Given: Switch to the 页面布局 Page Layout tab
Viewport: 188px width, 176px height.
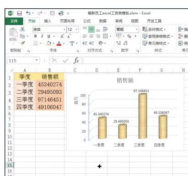Looking at the screenshot, I should coord(67,21).
